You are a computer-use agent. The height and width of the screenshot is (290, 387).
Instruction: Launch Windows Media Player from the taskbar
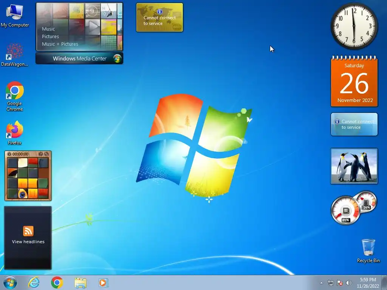(103, 282)
